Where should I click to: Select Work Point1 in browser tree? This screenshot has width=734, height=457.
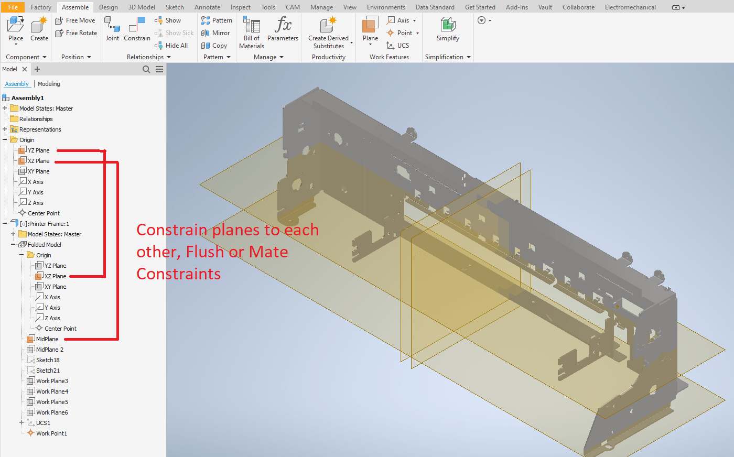(47, 433)
